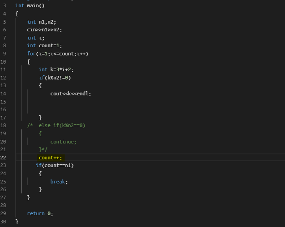Click int count=1 declaration
This screenshot has width=285, height=227.
[44, 45]
